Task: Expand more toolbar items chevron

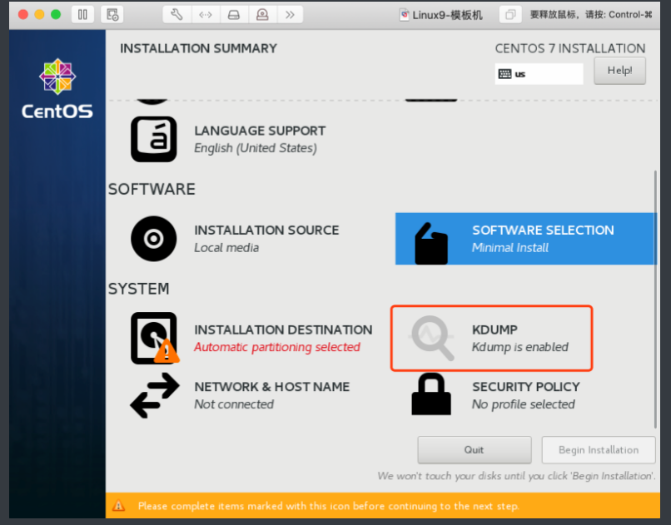Action: (291, 15)
